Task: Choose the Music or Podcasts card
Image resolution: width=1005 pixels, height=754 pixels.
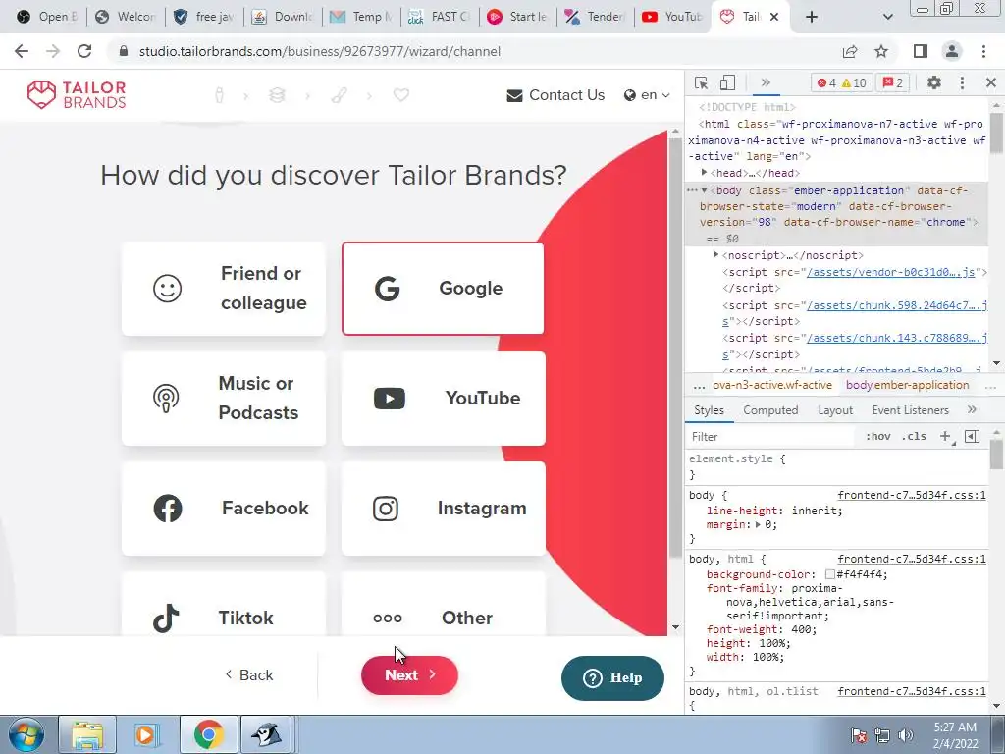Action: (x=224, y=399)
